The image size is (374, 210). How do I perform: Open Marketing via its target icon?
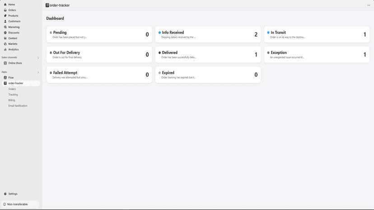[5, 27]
